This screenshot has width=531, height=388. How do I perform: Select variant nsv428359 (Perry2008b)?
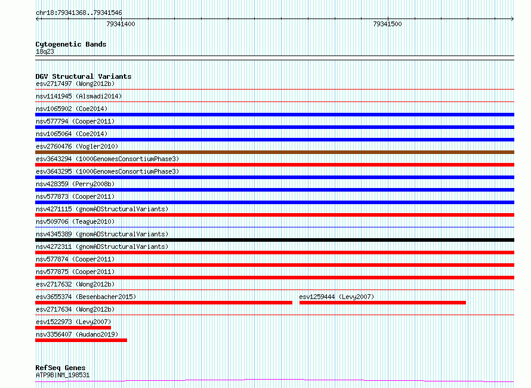[75, 184]
